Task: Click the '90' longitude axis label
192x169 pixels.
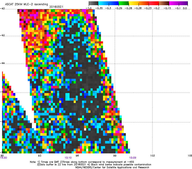Action: 2,156
